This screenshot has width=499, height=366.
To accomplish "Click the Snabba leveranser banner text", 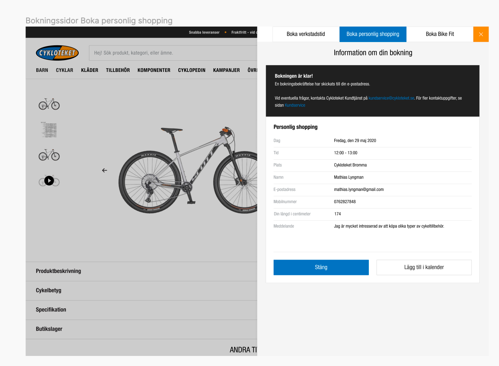I will pyautogui.click(x=204, y=32).
